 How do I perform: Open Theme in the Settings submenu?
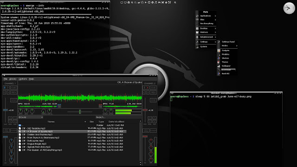pyautogui.click(x=227, y=62)
